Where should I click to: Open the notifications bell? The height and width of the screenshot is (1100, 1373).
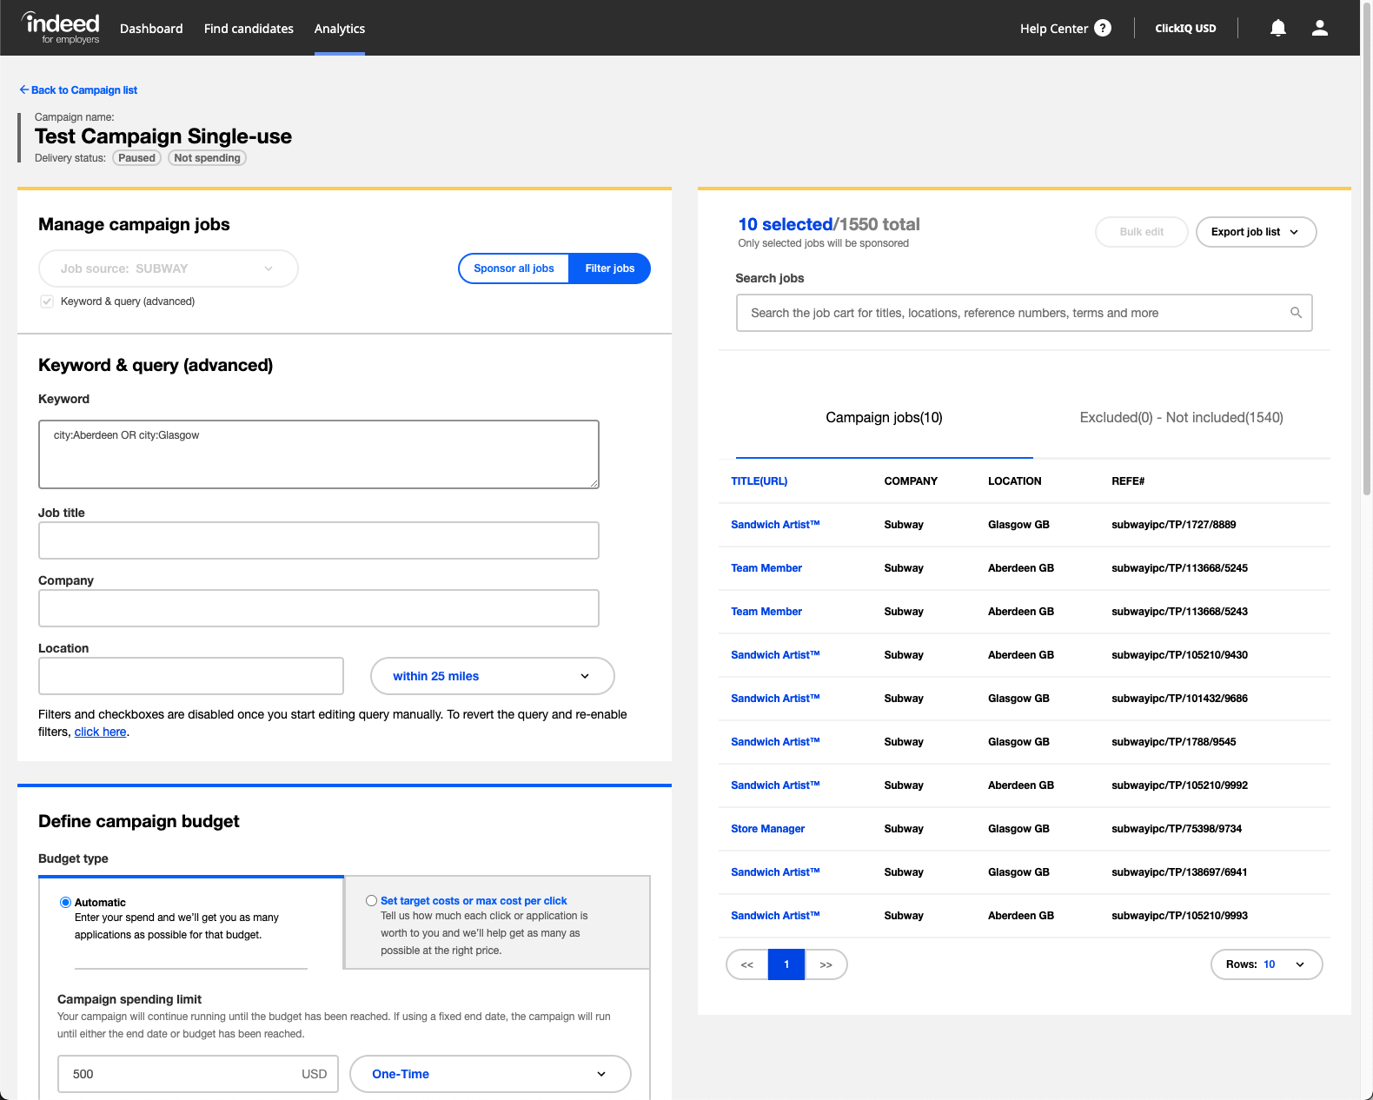click(1278, 28)
